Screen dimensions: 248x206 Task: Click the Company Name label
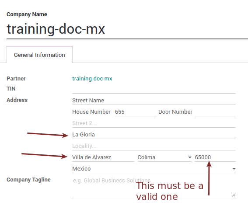(x=27, y=14)
